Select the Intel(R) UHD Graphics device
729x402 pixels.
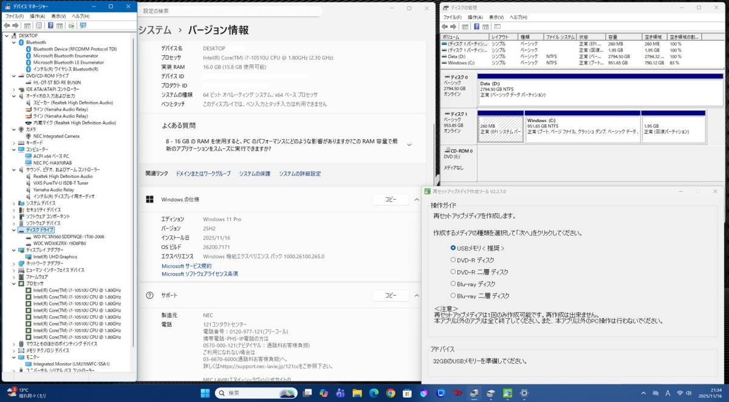pos(55,256)
